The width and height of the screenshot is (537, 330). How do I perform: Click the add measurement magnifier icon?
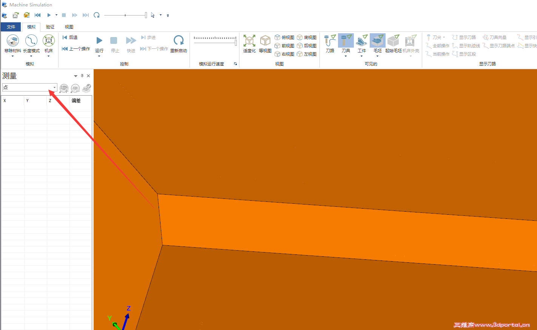tap(64, 88)
